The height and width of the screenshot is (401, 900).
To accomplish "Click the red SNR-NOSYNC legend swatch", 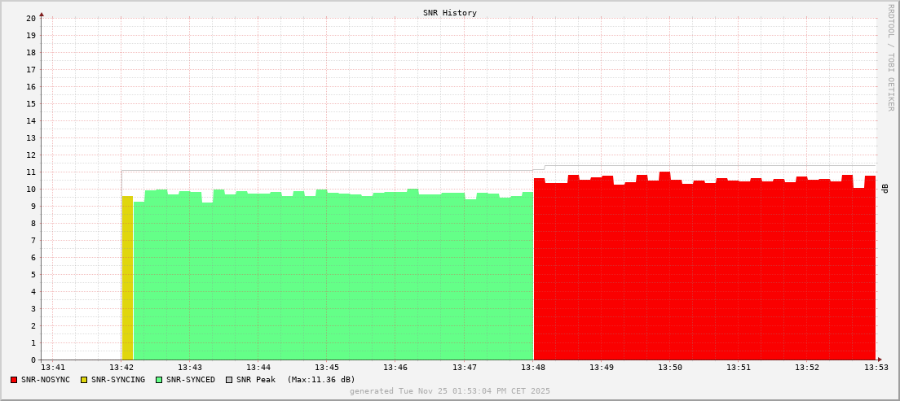I will click(x=14, y=380).
